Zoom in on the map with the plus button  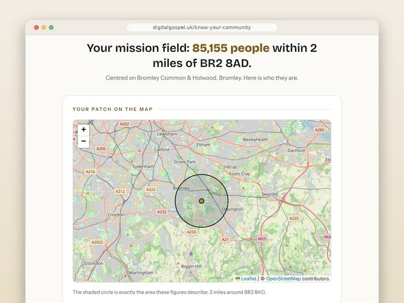tap(84, 130)
